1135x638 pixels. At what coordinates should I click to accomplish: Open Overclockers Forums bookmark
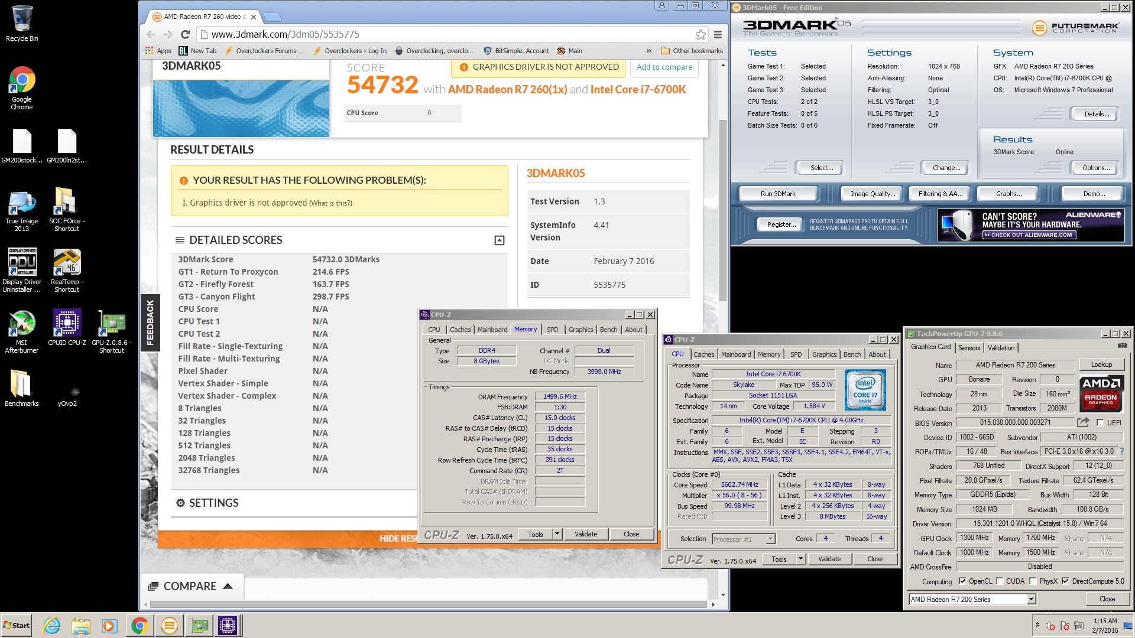pyautogui.click(x=264, y=51)
